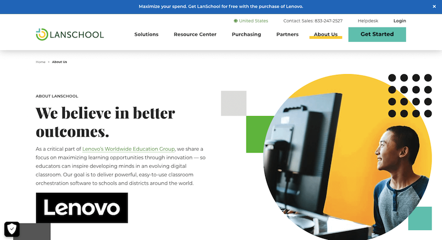The width and height of the screenshot is (442, 240).
Task: Go to Home in the breadcrumb
Action: pos(40,62)
